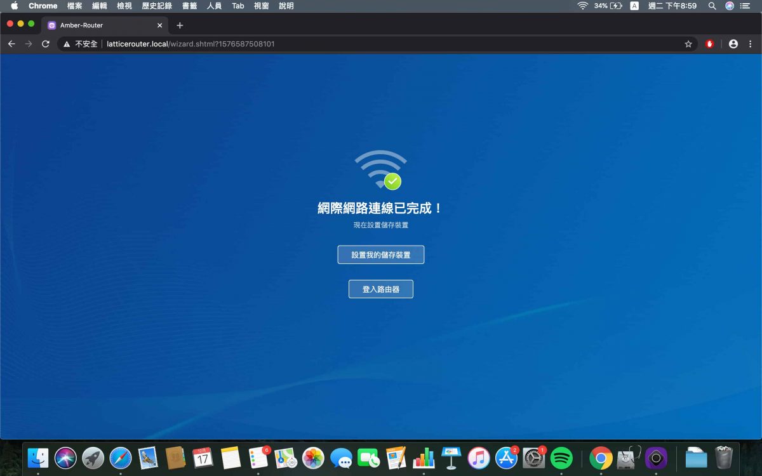Click the 設置我的儲存裝置 button

point(381,255)
